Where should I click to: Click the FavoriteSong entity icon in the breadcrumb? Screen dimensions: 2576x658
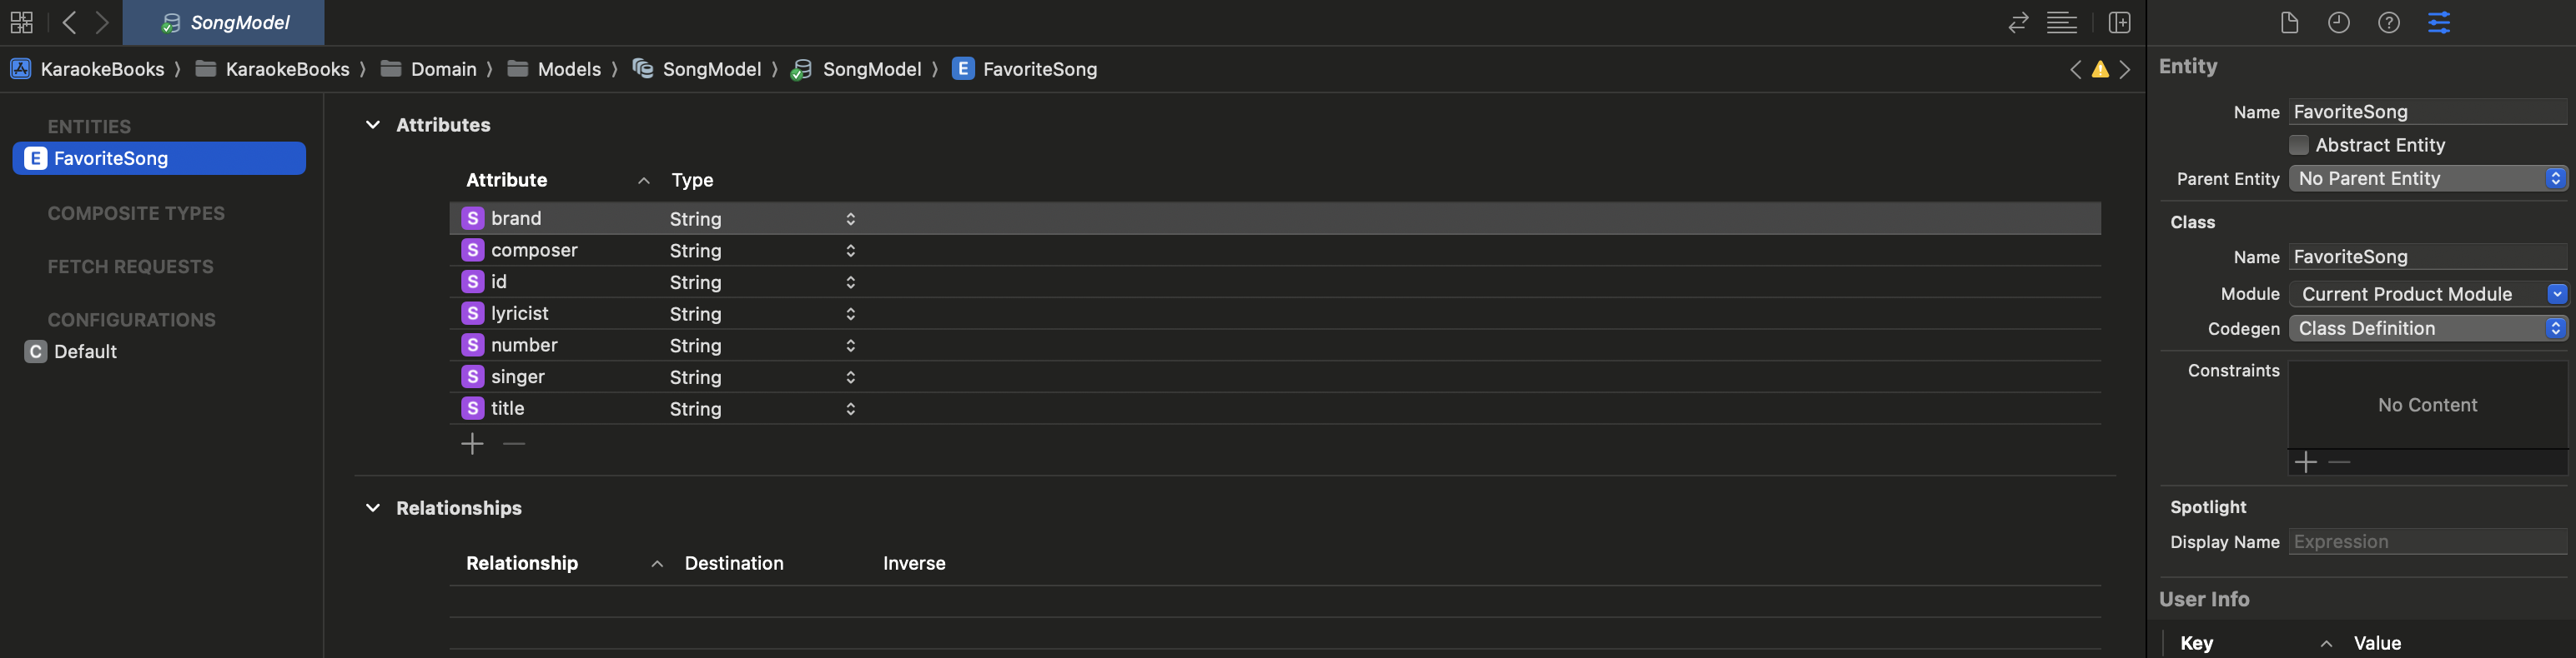pos(961,69)
